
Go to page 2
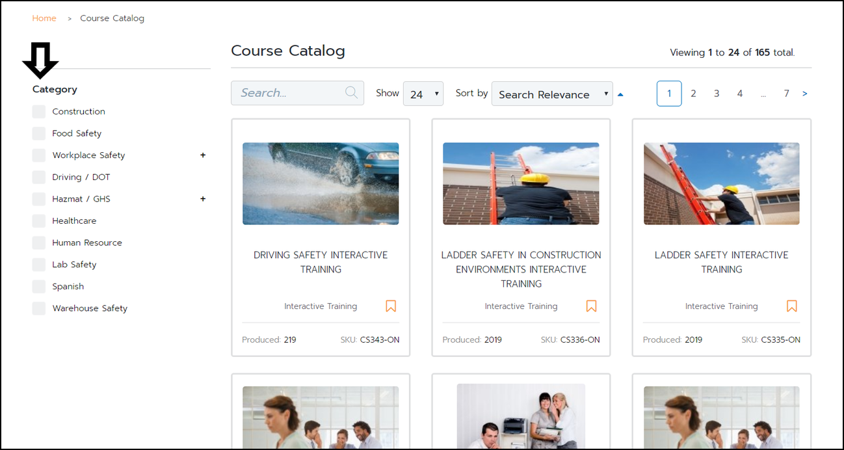pyautogui.click(x=693, y=94)
